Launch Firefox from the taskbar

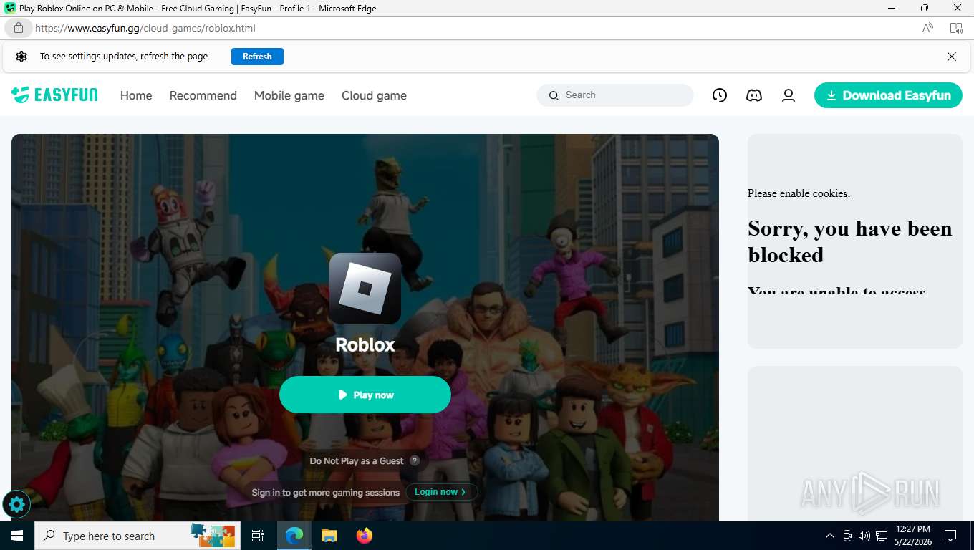pos(365,536)
